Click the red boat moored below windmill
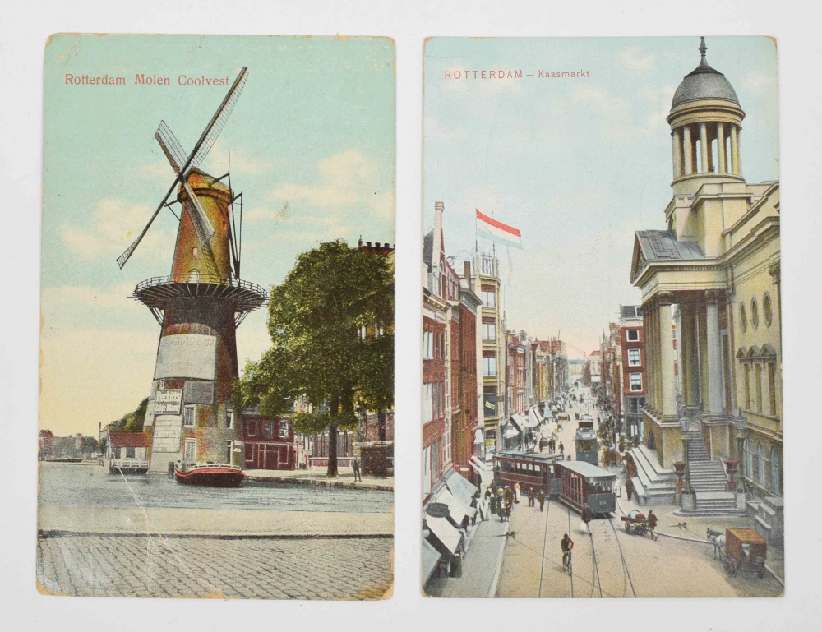The width and height of the screenshot is (822, 632). [x=209, y=474]
